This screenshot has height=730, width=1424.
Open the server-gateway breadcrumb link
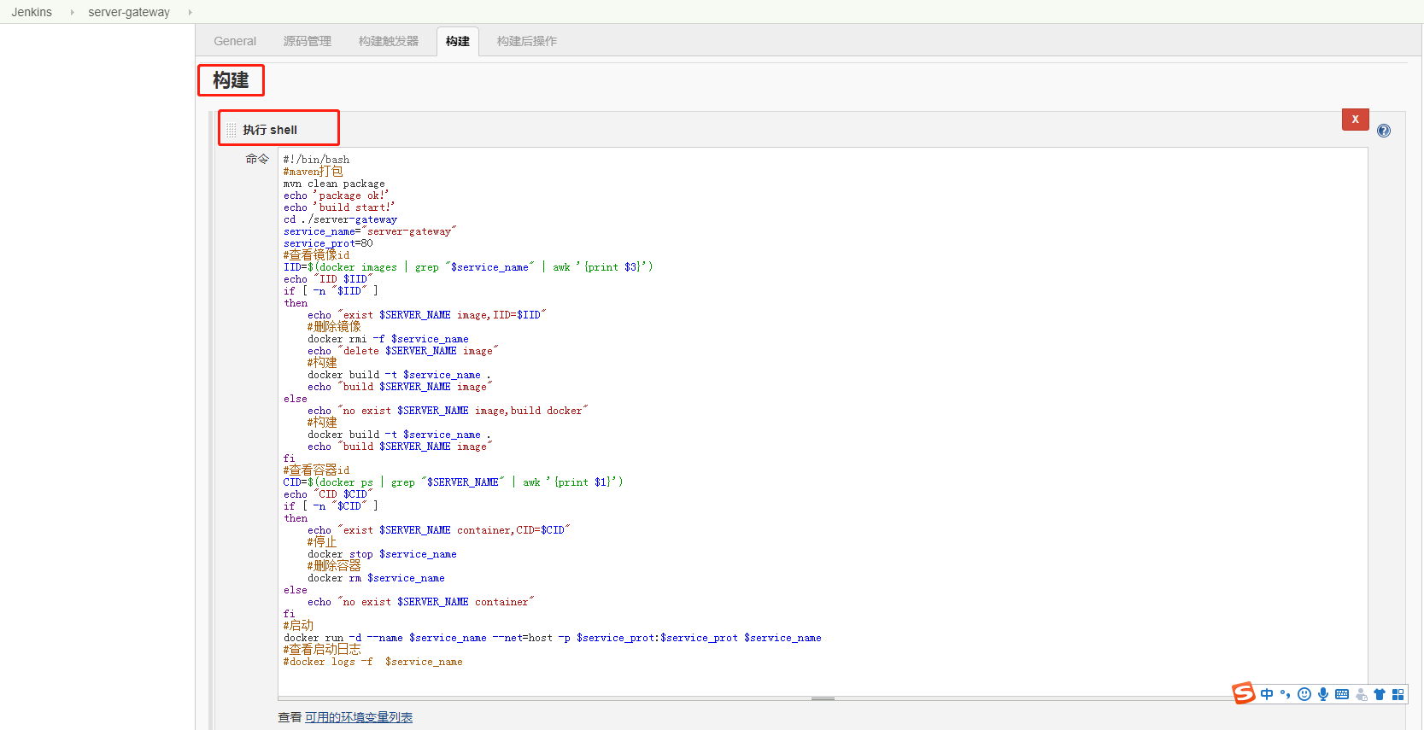129,12
